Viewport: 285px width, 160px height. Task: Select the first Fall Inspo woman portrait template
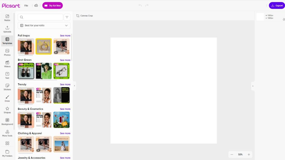click(x=26, y=46)
